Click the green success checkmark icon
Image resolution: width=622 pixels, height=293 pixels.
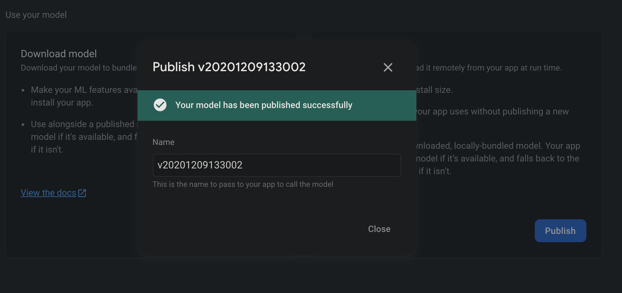160,105
